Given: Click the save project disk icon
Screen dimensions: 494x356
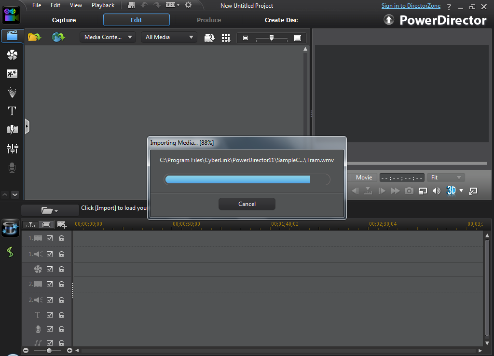Looking at the screenshot, I should tap(131, 5).
